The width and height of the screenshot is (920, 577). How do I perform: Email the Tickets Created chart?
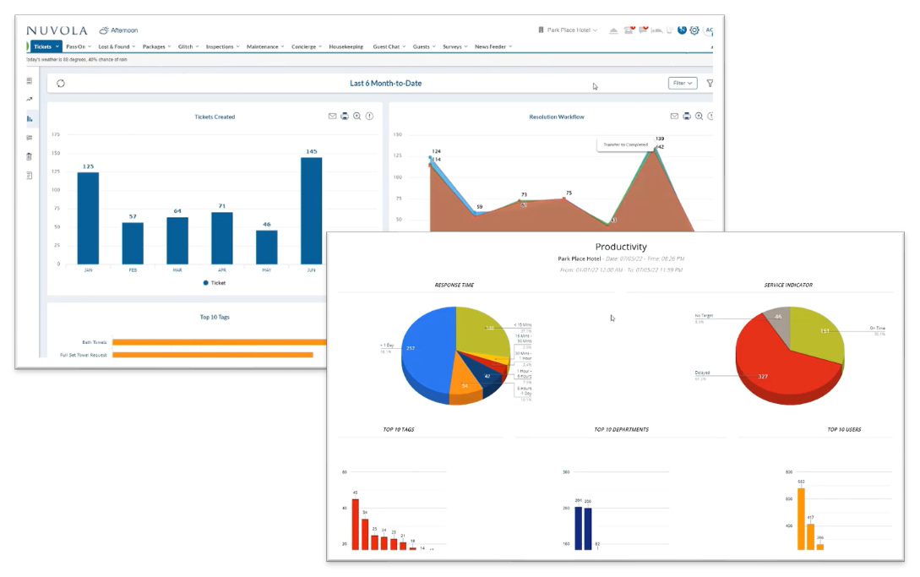332,117
